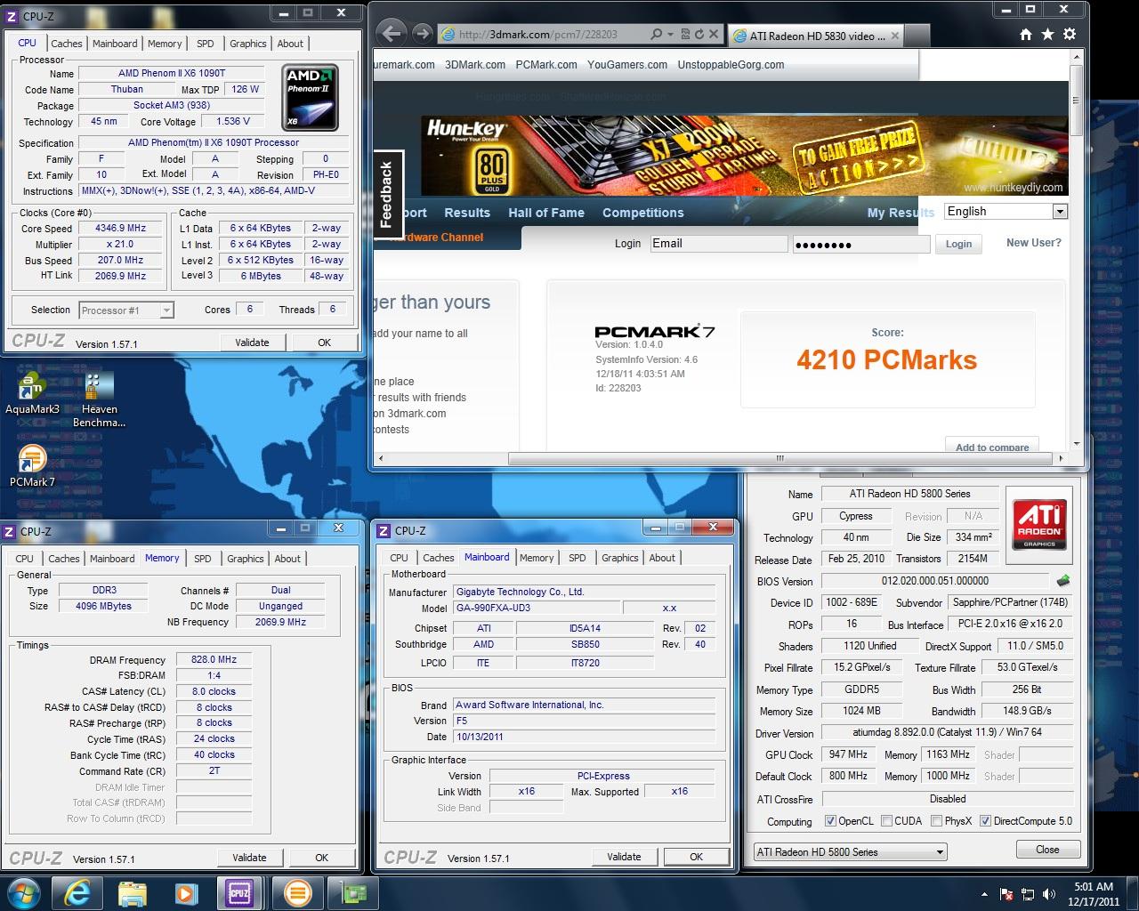Image resolution: width=1139 pixels, height=911 pixels.
Task: Toggle the PhysX checkbox in GPU-Z
Action: point(936,821)
